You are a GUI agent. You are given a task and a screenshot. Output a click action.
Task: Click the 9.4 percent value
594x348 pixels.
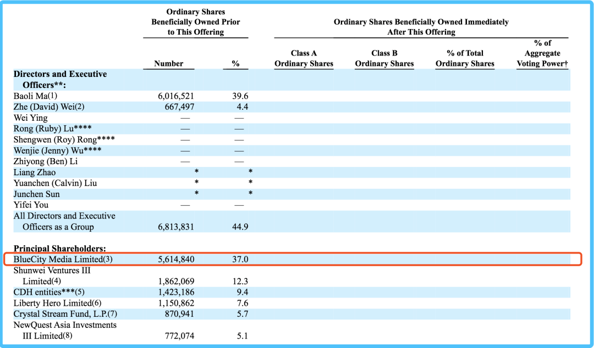(x=243, y=293)
